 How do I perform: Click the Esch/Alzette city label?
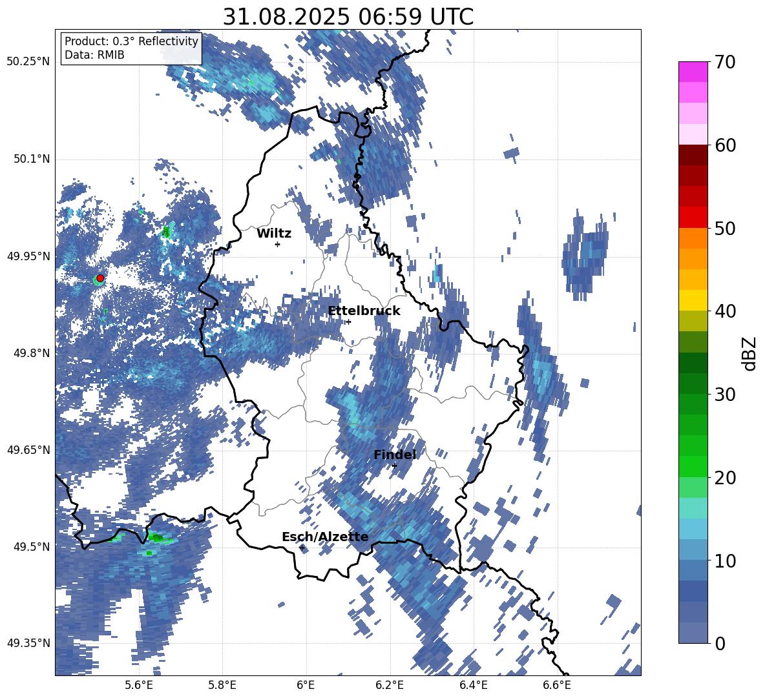click(325, 537)
